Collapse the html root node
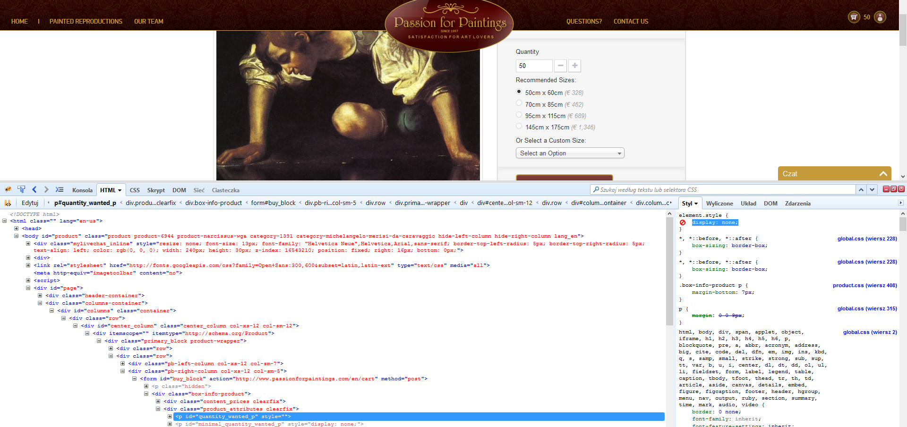This screenshot has width=907, height=427. [4, 221]
